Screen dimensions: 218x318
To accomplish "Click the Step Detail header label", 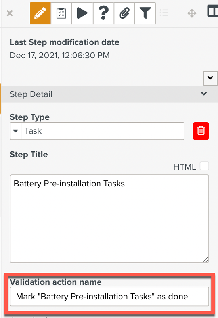I will tap(31, 94).
